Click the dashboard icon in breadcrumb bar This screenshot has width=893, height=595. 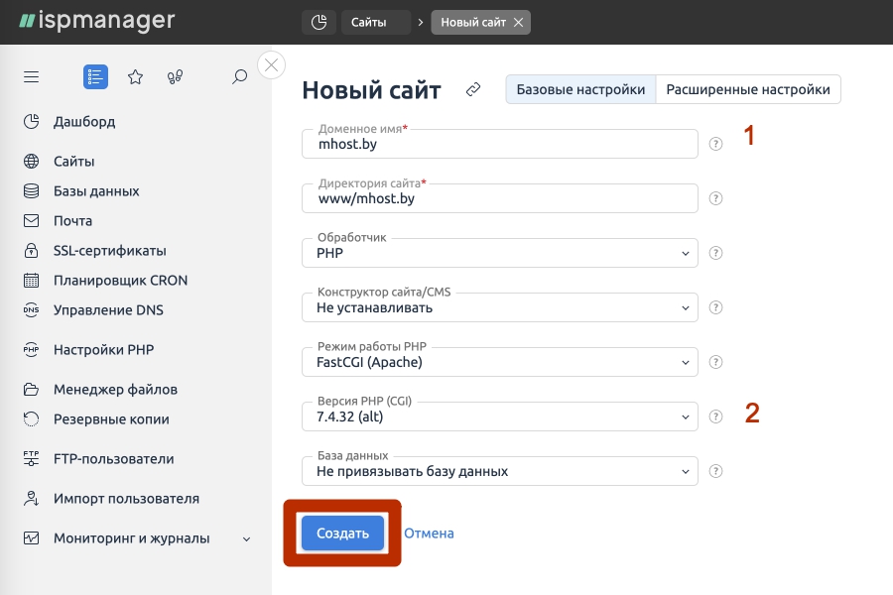318,22
